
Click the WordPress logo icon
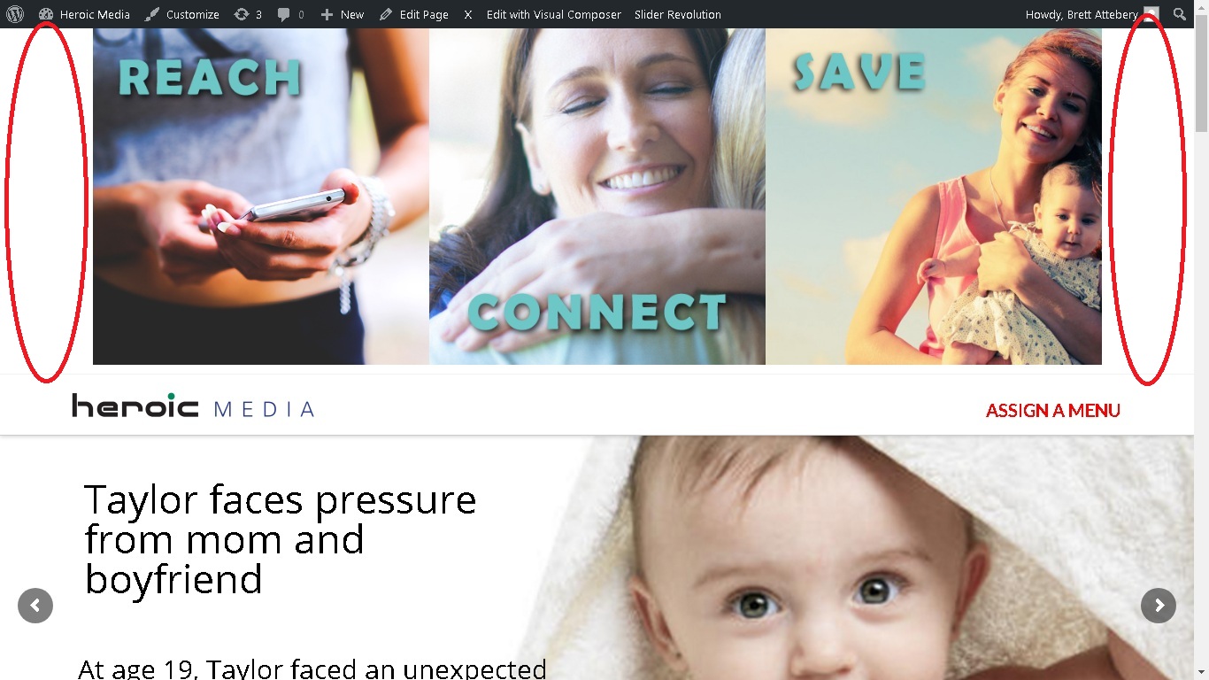click(x=15, y=14)
